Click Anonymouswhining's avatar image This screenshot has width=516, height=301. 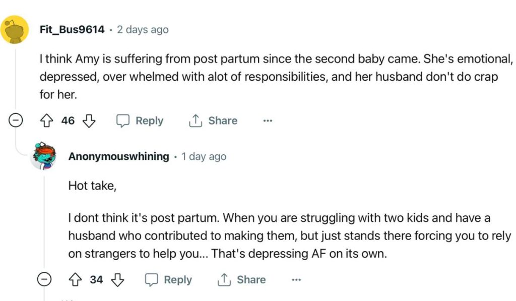point(43,156)
